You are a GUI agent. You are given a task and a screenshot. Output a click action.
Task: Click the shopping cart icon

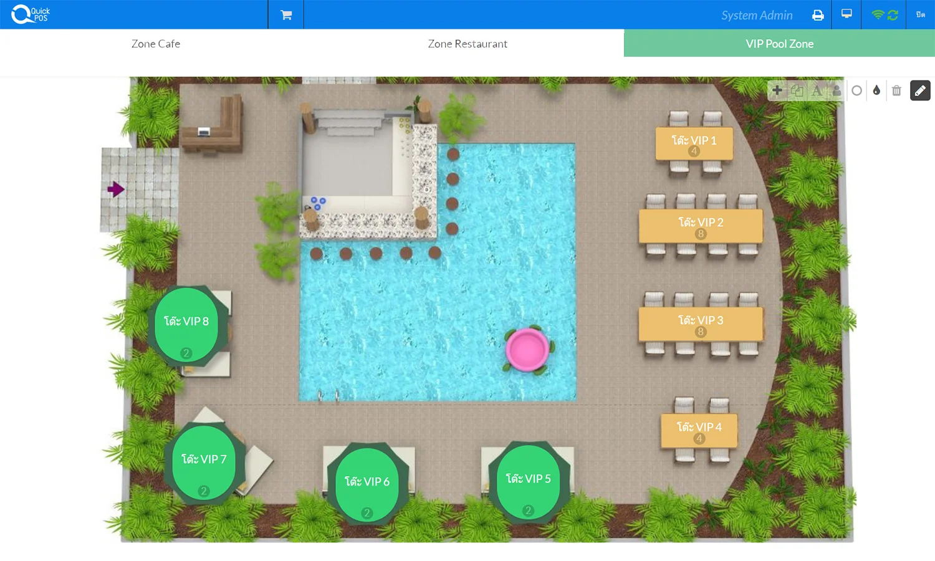click(286, 15)
